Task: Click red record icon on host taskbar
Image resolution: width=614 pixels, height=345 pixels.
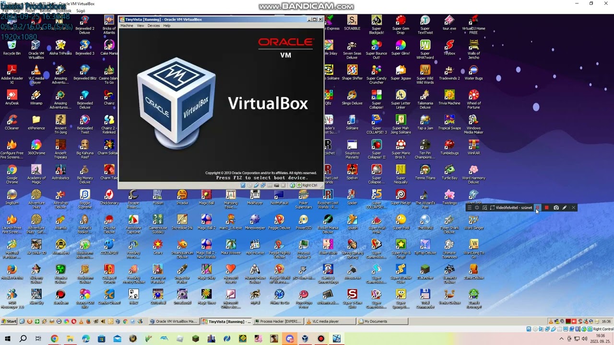Action: (x=321, y=339)
